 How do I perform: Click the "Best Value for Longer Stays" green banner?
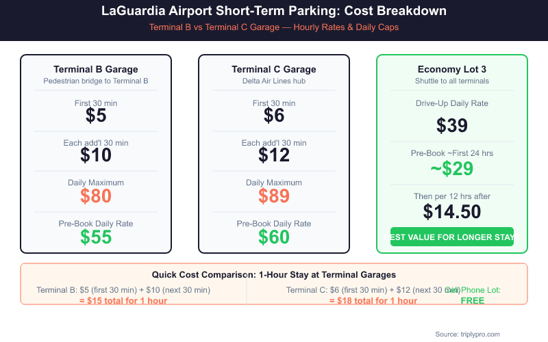(x=452, y=237)
